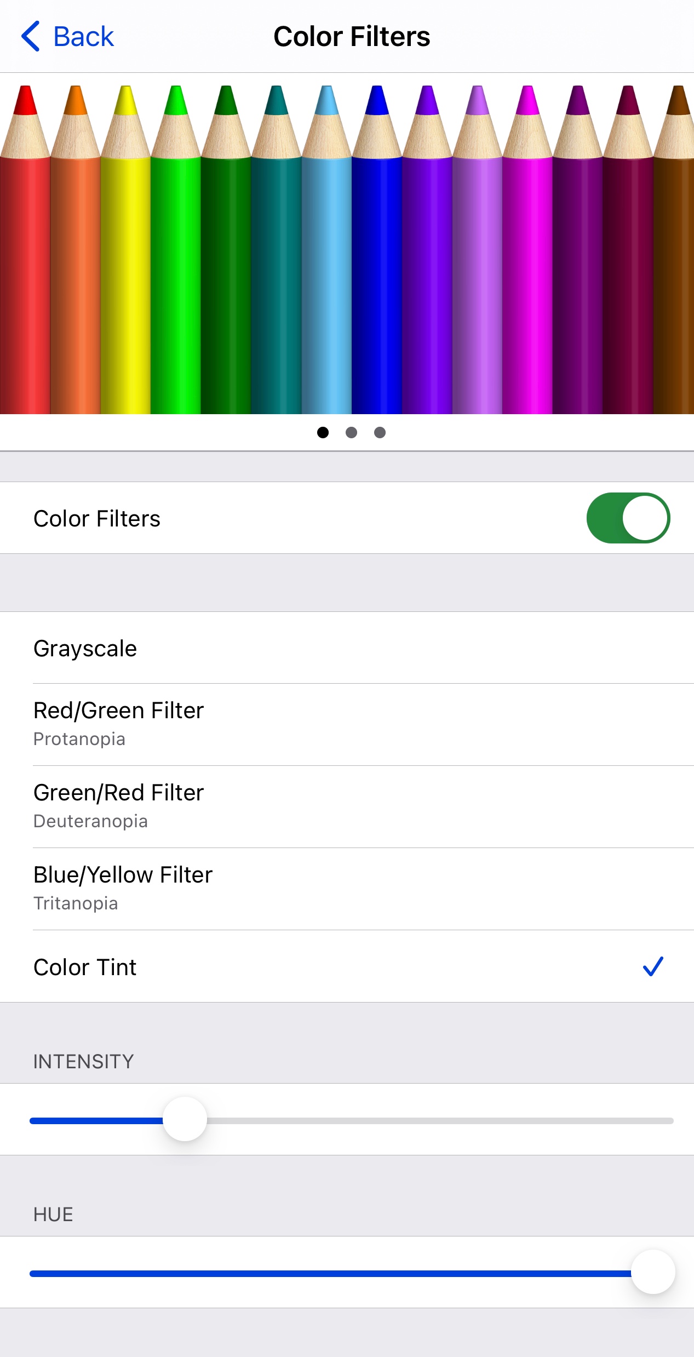Tap the bright green pencil in preview
694x1357 pixels.
(176, 249)
